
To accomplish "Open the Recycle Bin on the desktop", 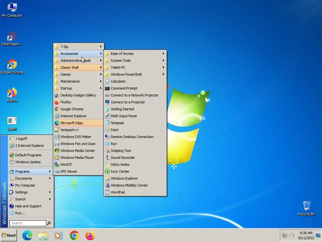I will 306,208.
